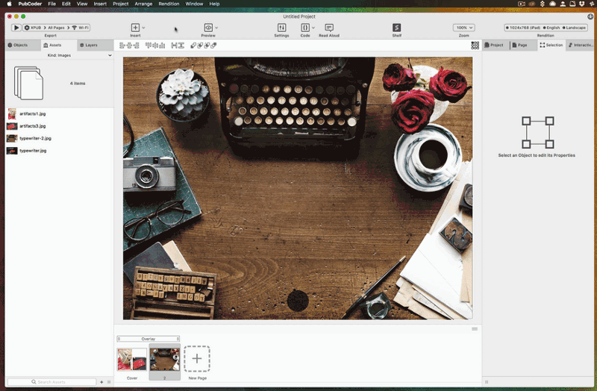Expand the Preview dropdown arrow
This screenshot has width=597, height=391.
click(x=216, y=28)
